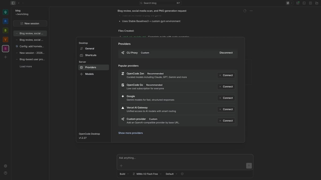Click the Search blog field
321x180 pixels.
point(160,3)
